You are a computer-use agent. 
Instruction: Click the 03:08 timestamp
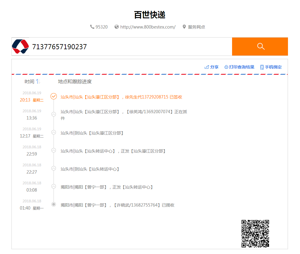tap(32, 190)
